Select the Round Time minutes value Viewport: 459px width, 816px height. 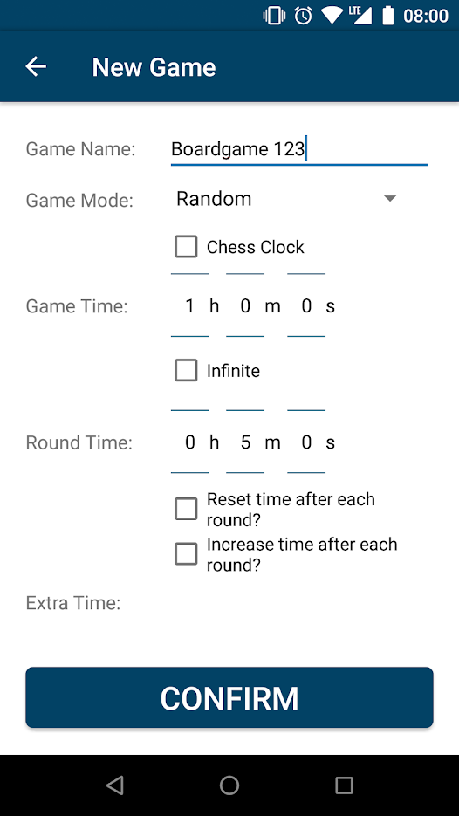(x=245, y=442)
